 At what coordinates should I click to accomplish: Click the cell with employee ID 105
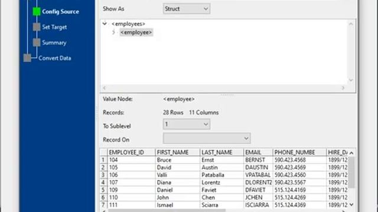click(131, 167)
